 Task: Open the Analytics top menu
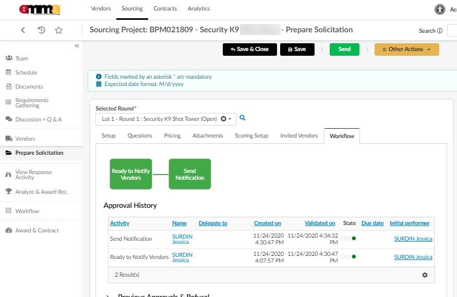(x=198, y=8)
